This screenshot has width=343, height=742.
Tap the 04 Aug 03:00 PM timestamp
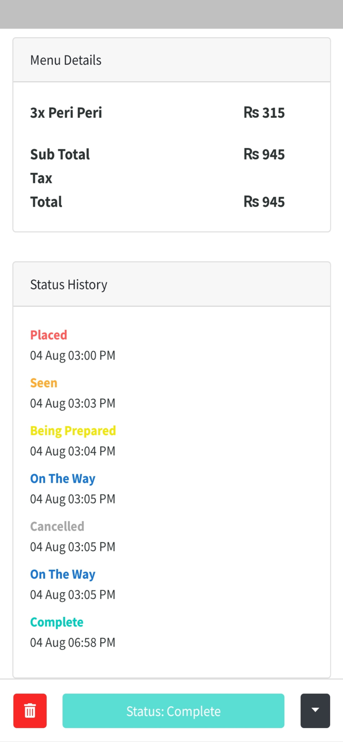point(72,355)
